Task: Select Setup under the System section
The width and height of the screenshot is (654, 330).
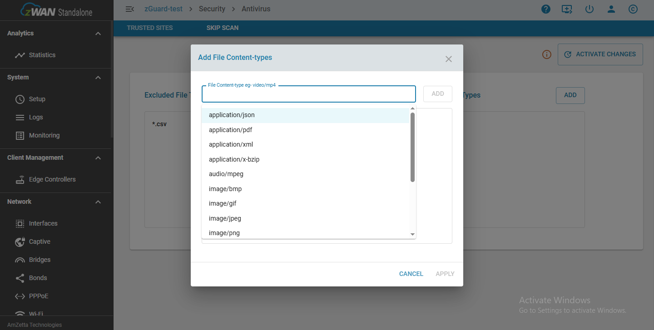Action: [x=36, y=99]
